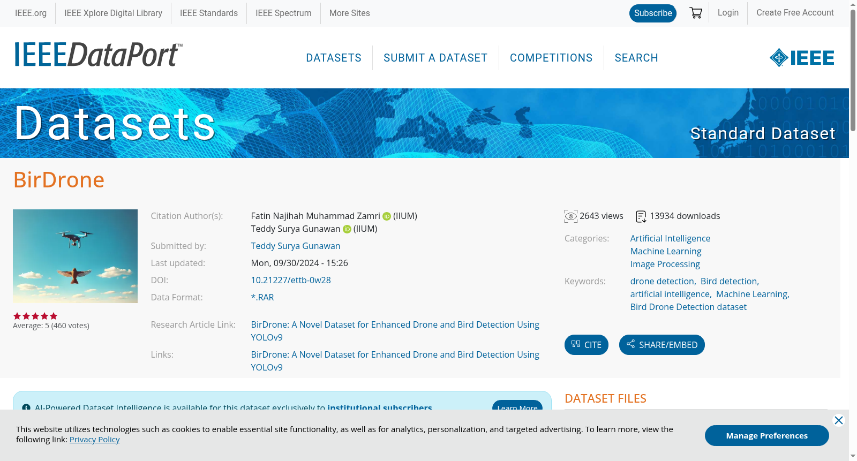This screenshot has width=857, height=461.
Task: Click the BirDrone dataset title
Action: 59,180
